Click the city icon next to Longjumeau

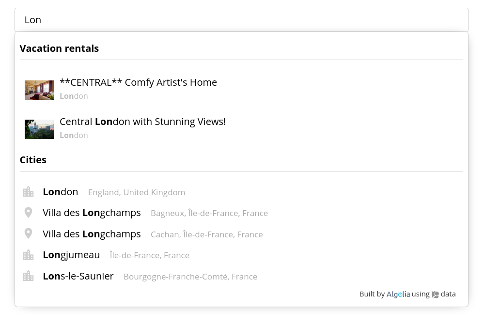coord(29,255)
